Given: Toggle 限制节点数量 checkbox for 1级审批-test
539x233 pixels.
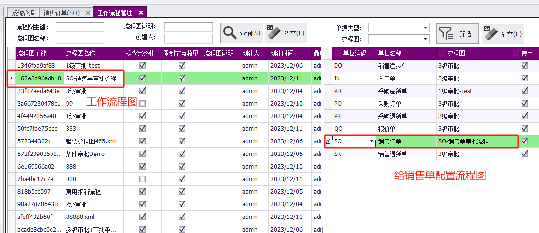Looking at the screenshot, I should pyautogui.click(x=182, y=65).
